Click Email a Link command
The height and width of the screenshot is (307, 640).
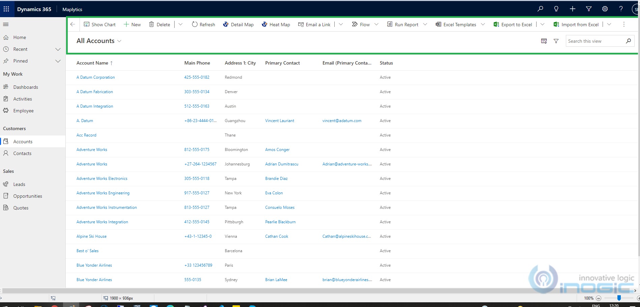click(x=314, y=25)
